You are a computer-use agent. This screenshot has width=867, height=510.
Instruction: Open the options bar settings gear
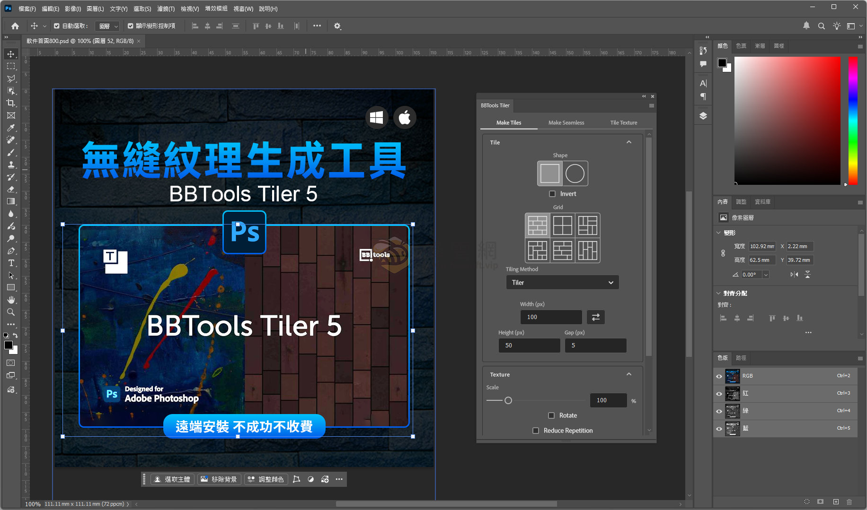tap(337, 26)
